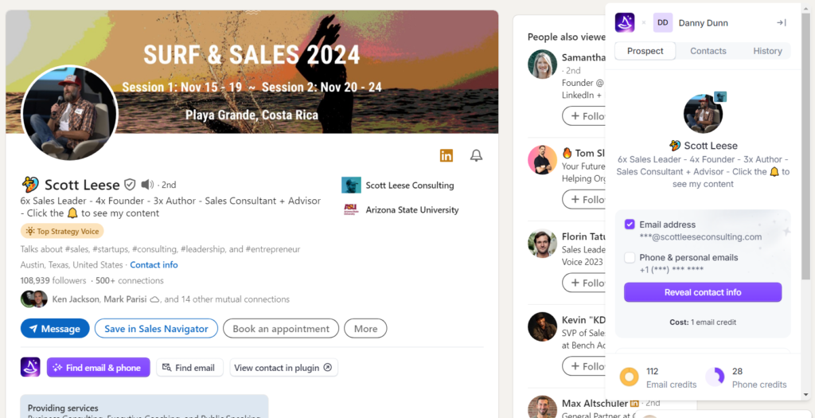Click the Find email button
Image resolution: width=815 pixels, height=418 pixels.
[189, 368]
